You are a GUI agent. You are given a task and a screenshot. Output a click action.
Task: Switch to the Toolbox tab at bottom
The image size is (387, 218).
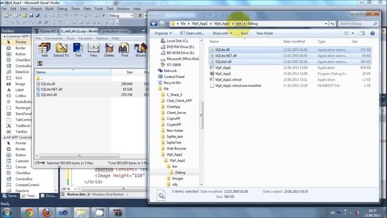(x=29, y=196)
